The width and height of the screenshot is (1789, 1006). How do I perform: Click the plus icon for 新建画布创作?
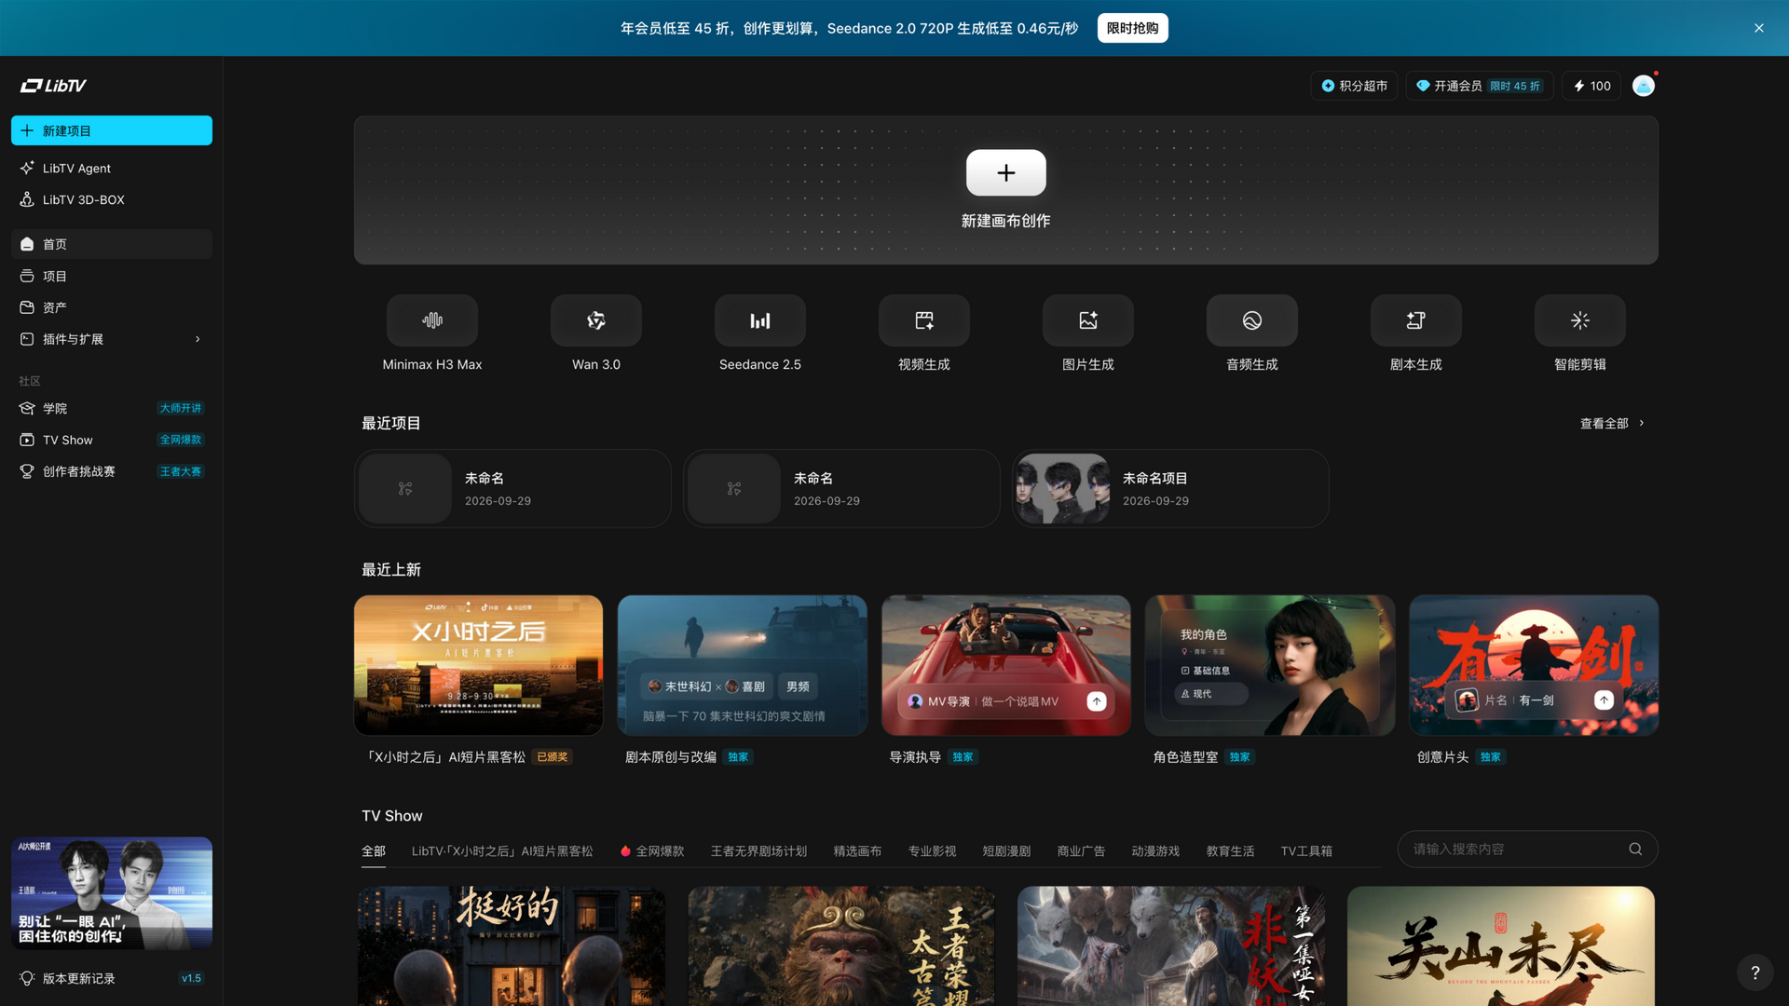(1006, 172)
